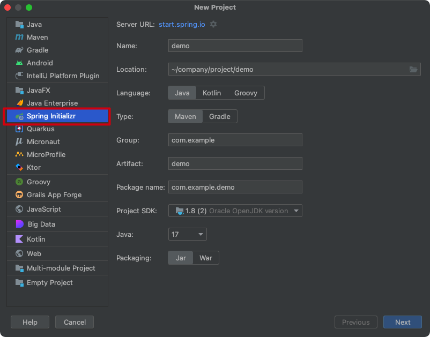Click the Grails App Forge icon
The height and width of the screenshot is (337, 430).
click(x=19, y=194)
